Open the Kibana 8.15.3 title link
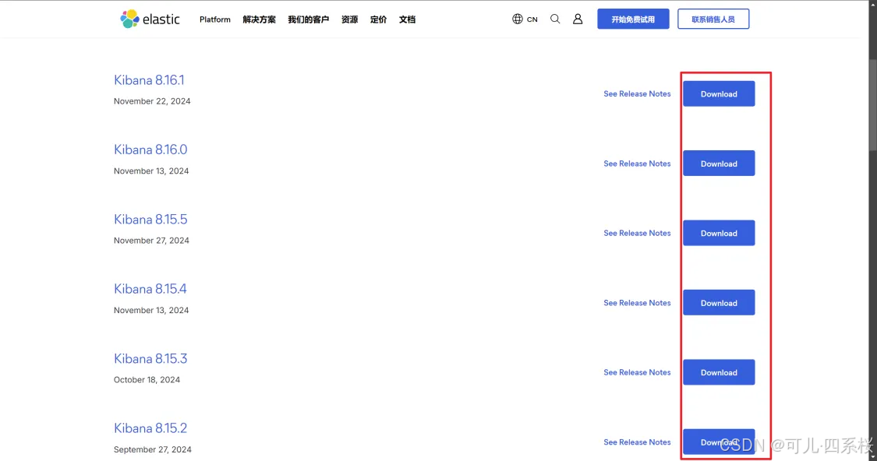Image resolution: width=877 pixels, height=461 pixels. pos(150,358)
